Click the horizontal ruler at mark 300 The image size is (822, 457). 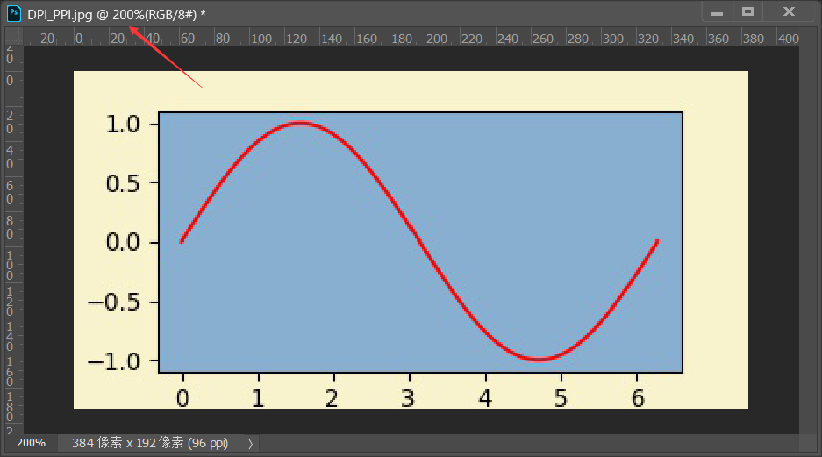point(612,39)
